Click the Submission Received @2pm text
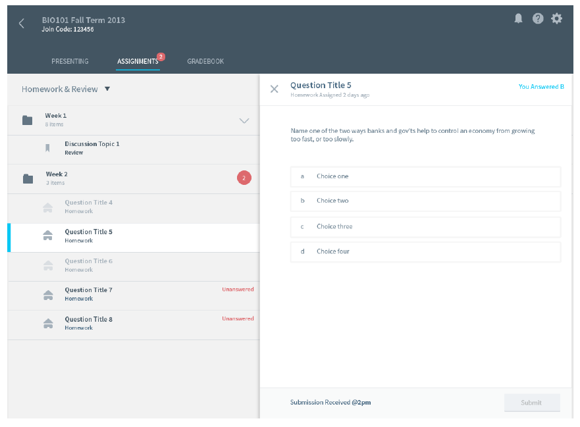Viewport: 580px width, 427px height. pyautogui.click(x=330, y=402)
